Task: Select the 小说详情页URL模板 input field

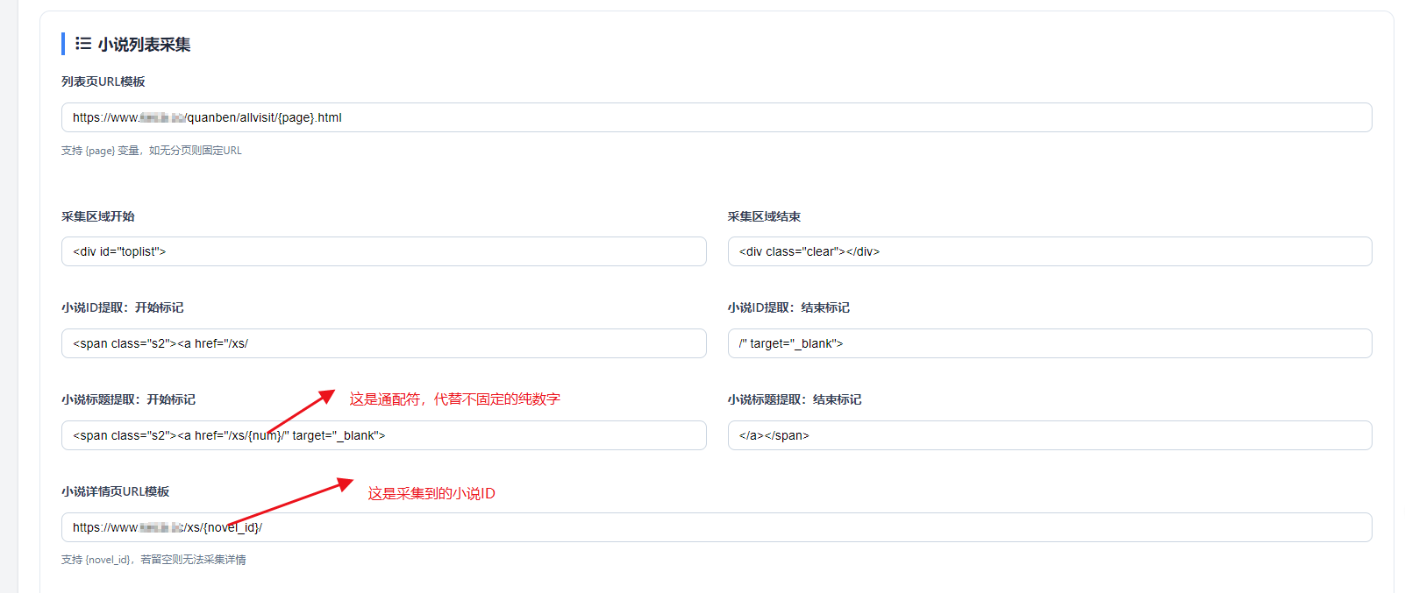Action: pos(717,527)
